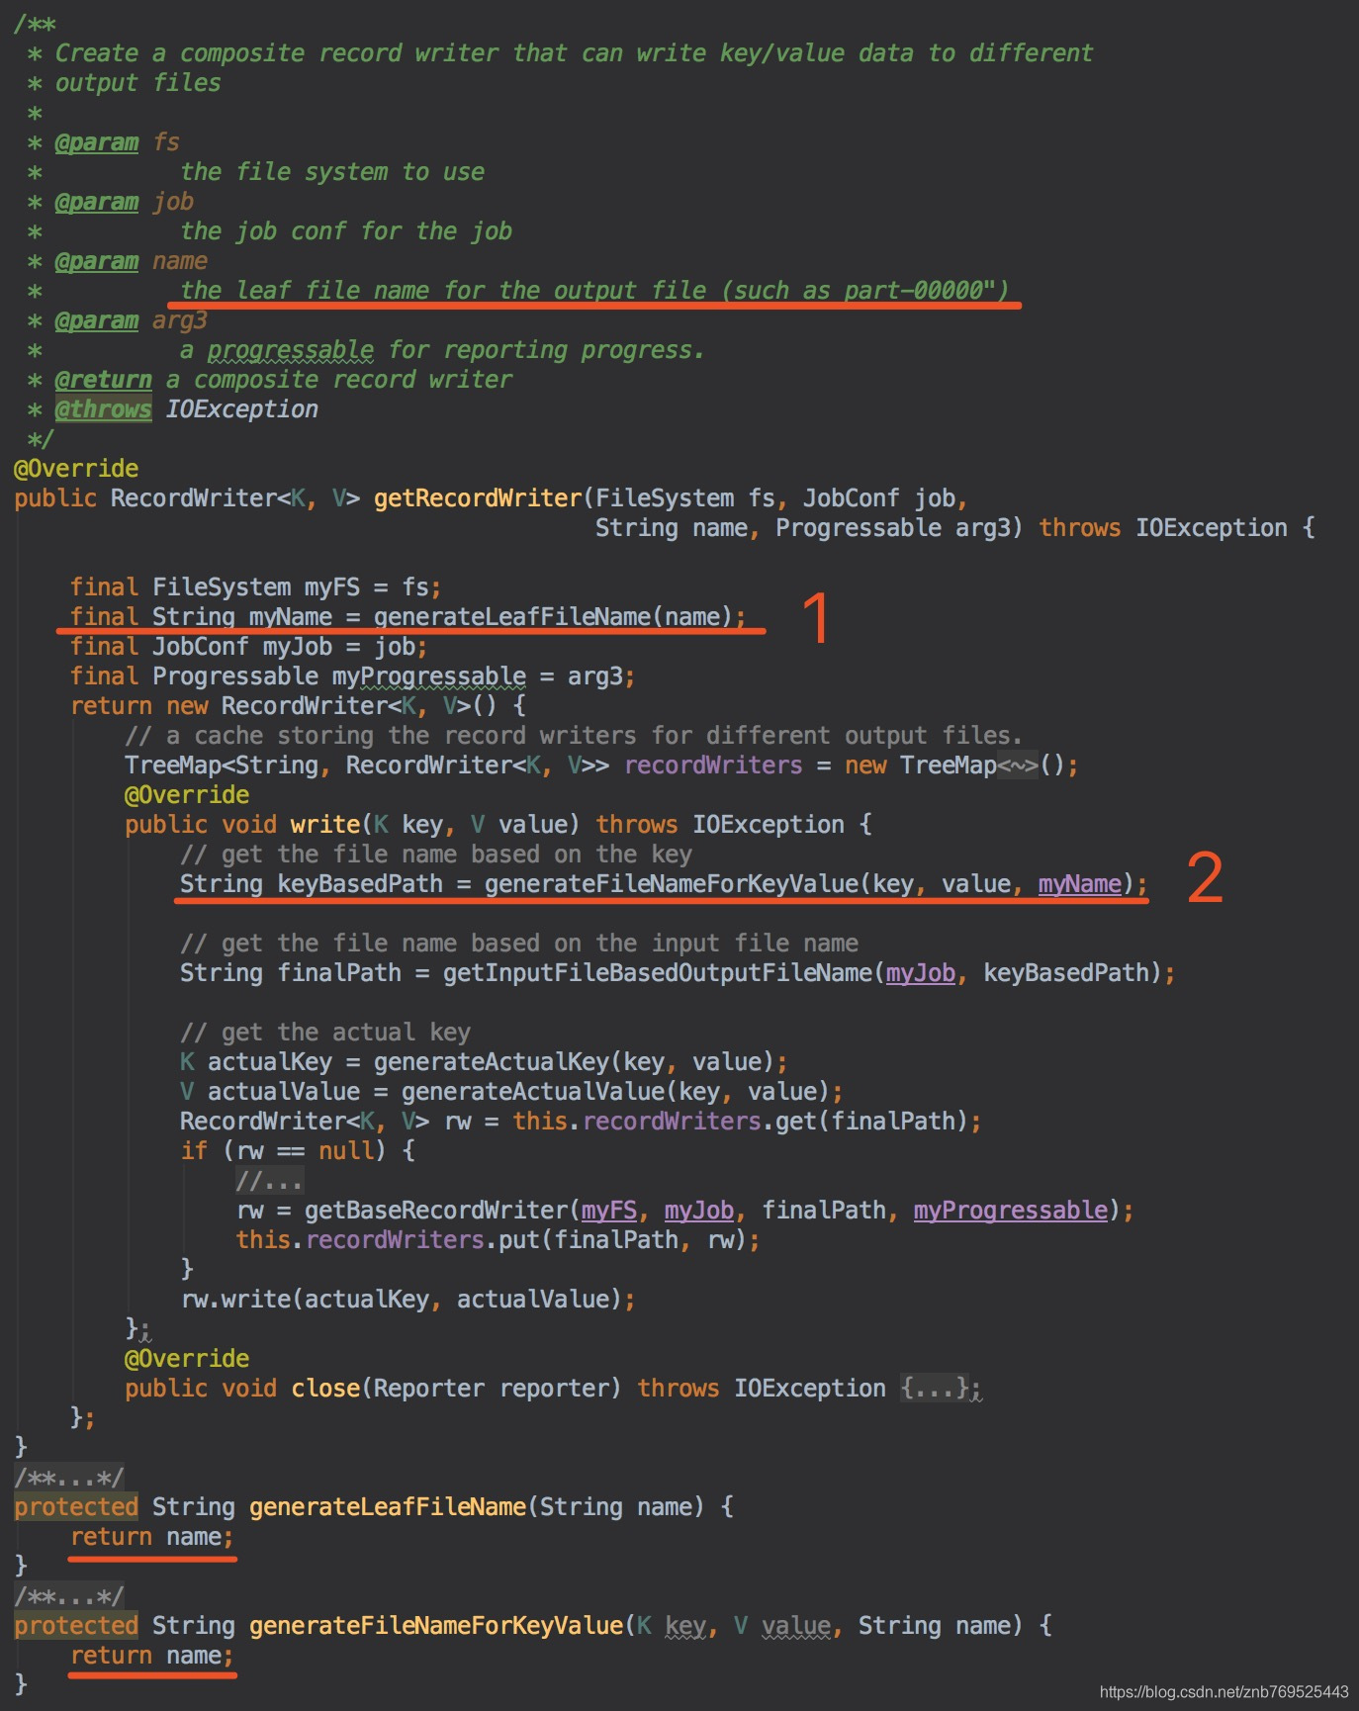The width and height of the screenshot is (1359, 1711).
Task: Click myJob in 'final JobConf myJob = job'
Action: [x=297, y=647]
